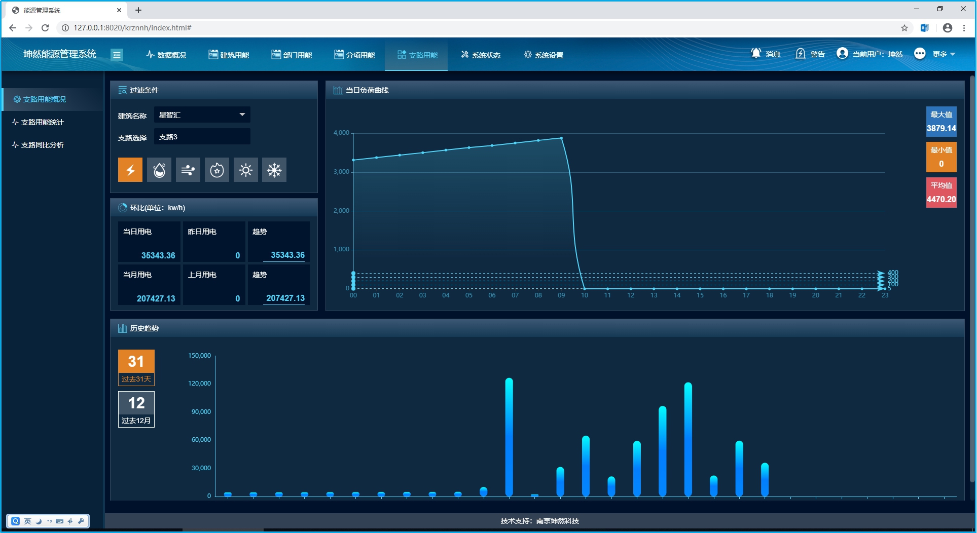The image size is (977, 533).
Task: Click the sun heating energy icon
Action: coord(246,170)
